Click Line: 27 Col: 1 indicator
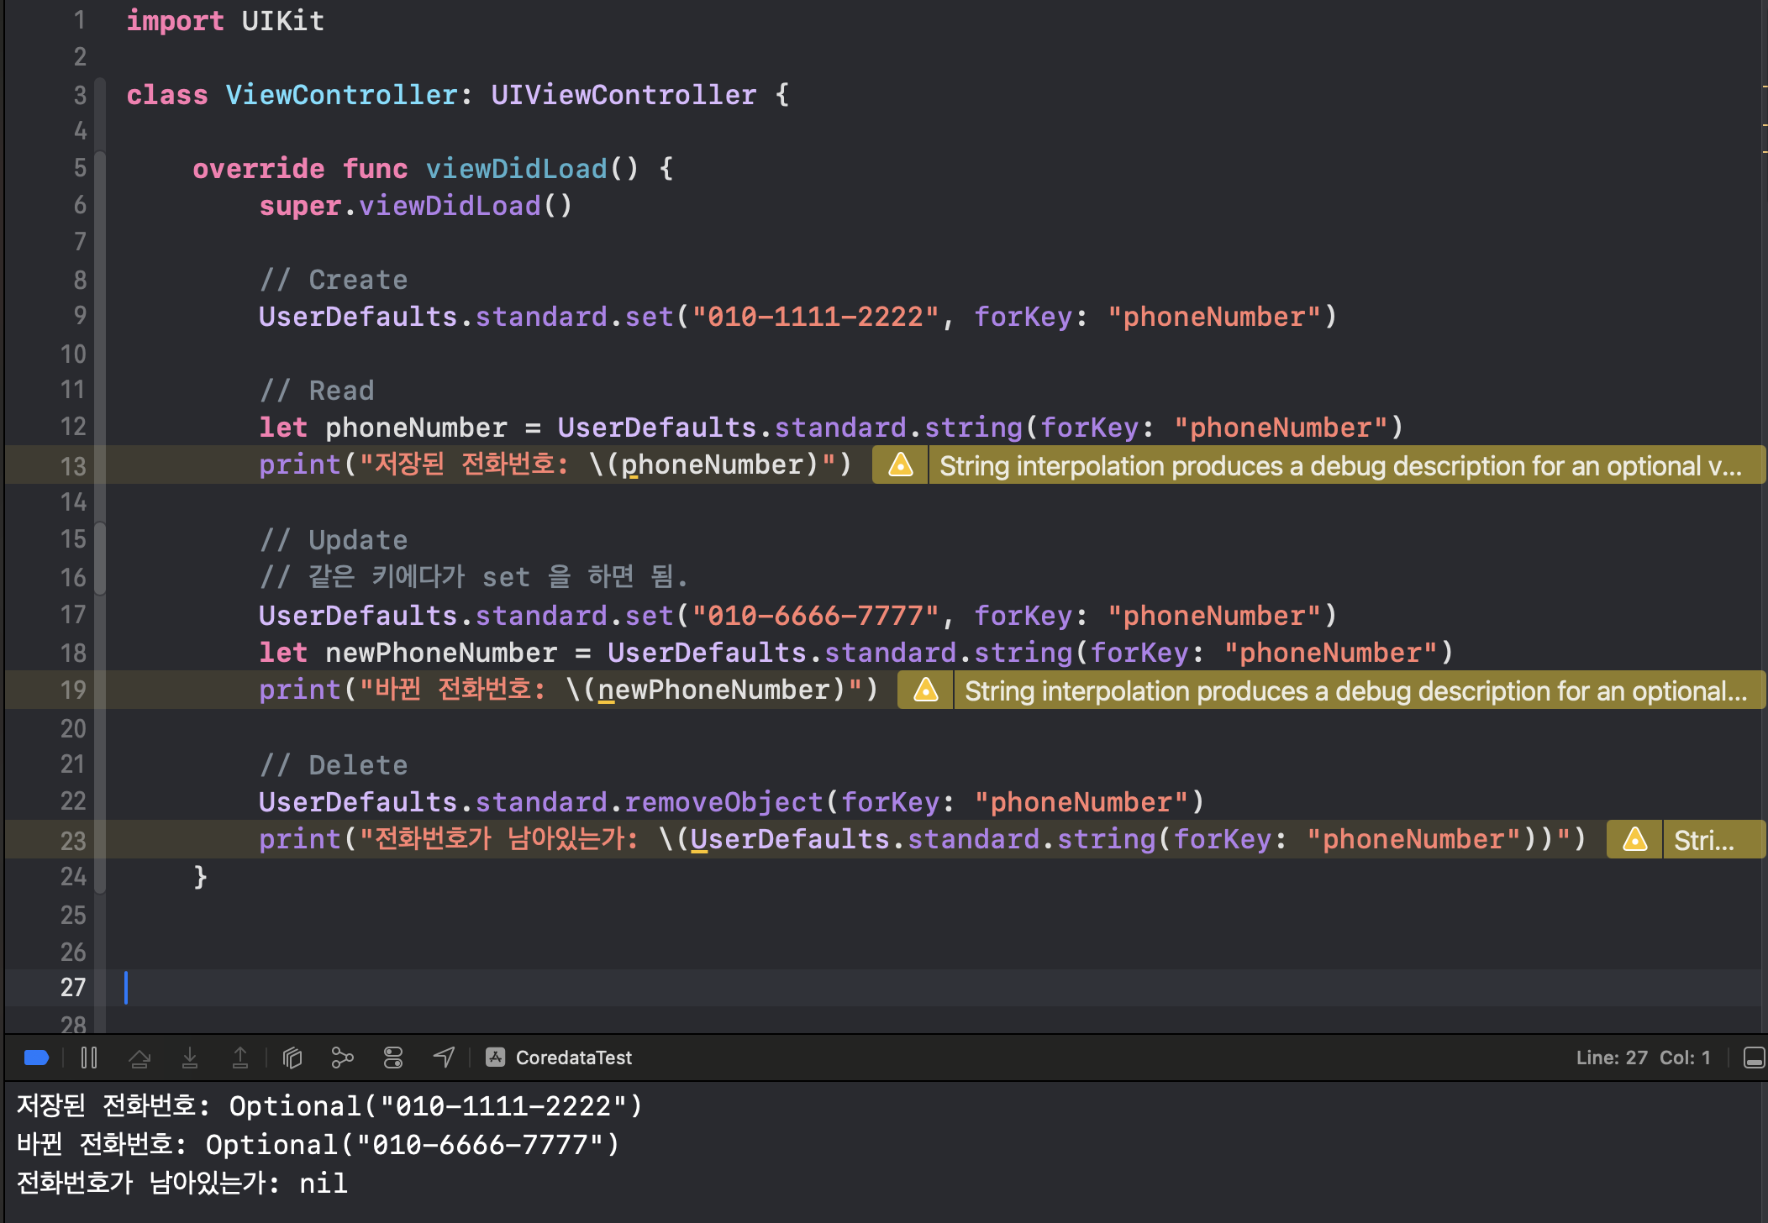The height and width of the screenshot is (1223, 1768). coord(1643,1058)
